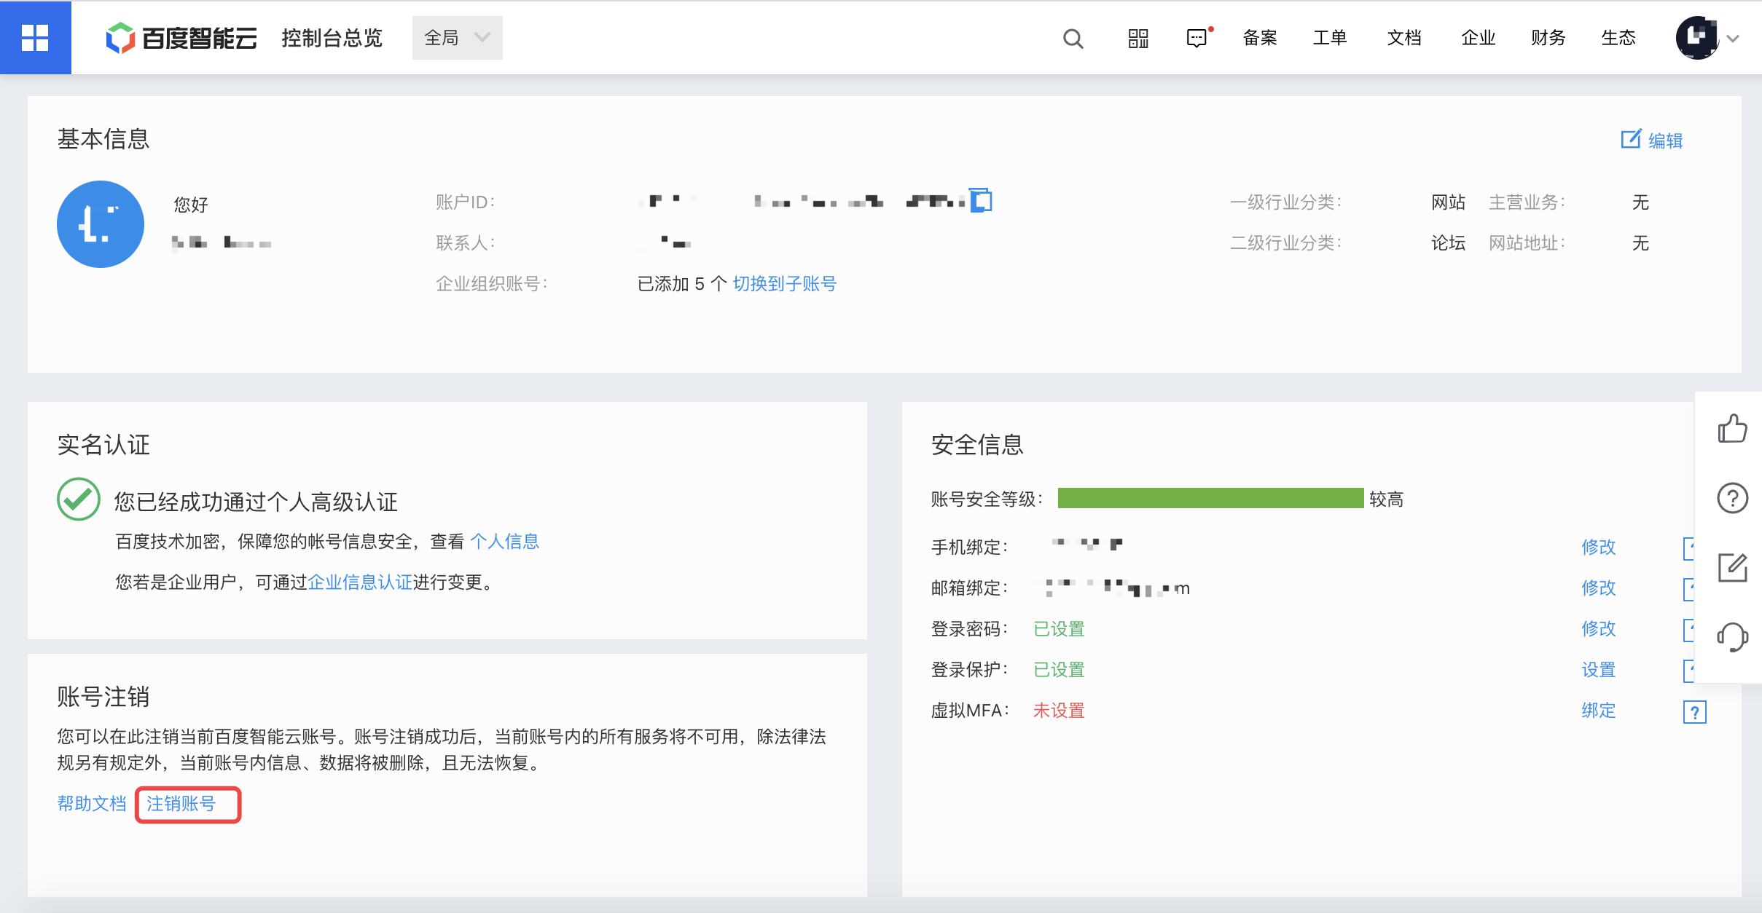Open the 个人信息 link
This screenshot has width=1762, height=913.
click(504, 542)
